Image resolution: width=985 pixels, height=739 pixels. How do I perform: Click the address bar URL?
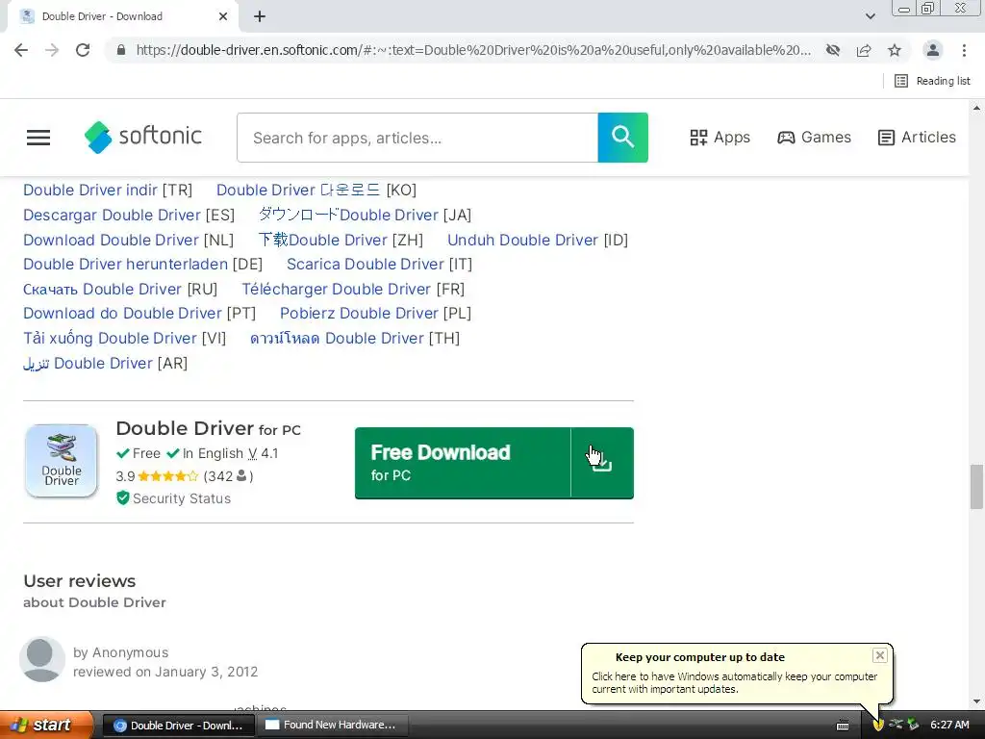[x=473, y=50]
